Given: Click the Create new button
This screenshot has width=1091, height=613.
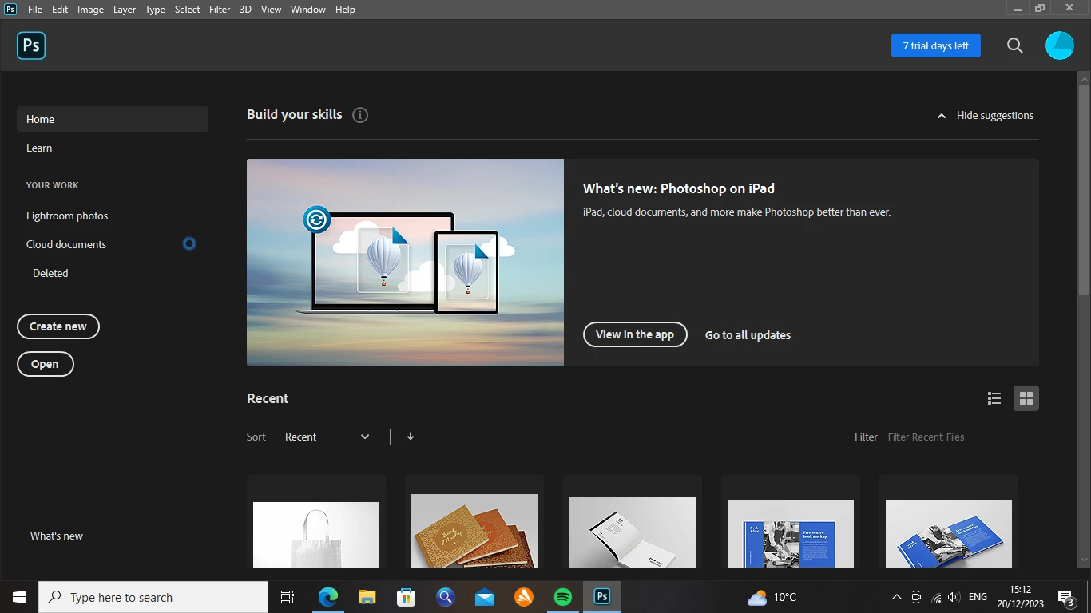Looking at the screenshot, I should pyautogui.click(x=58, y=326).
